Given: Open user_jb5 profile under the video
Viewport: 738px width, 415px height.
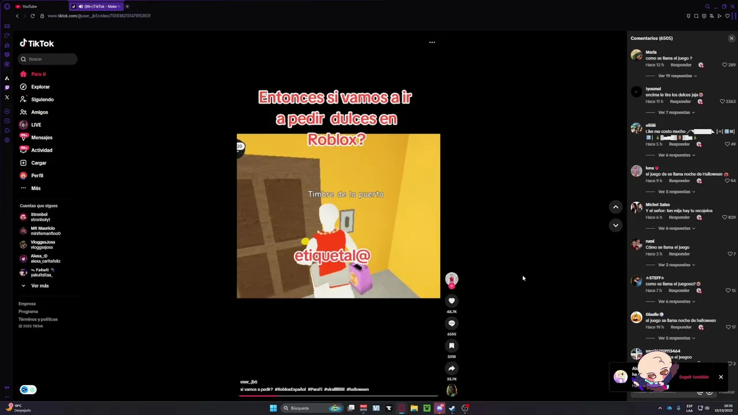Looking at the screenshot, I should click(248, 382).
